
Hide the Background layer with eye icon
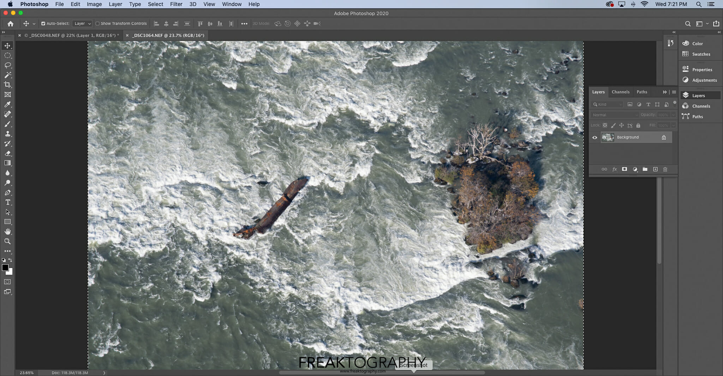point(595,138)
